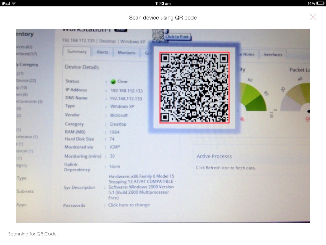
Task: Click the 'Type' sidebar item
Action: pyautogui.click(x=22, y=178)
